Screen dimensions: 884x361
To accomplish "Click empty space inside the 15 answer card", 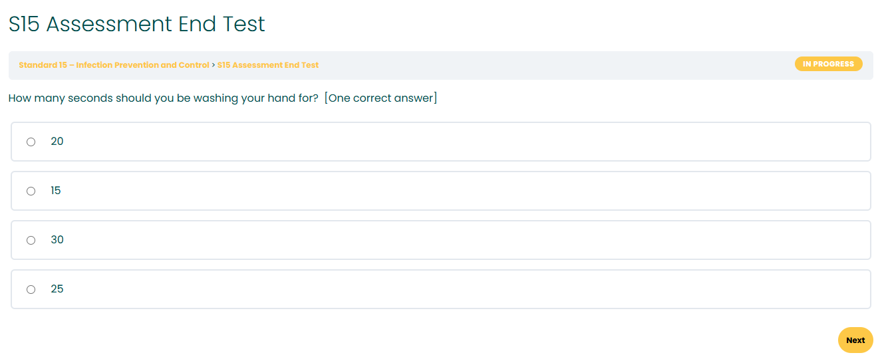I will [466, 191].
